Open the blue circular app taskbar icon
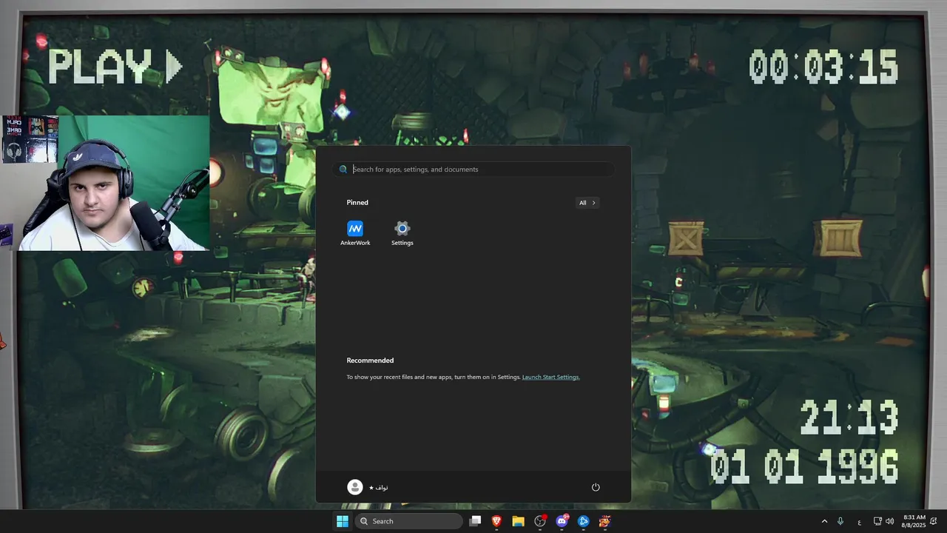This screenshot has height=533, width=947. point(583,521)
